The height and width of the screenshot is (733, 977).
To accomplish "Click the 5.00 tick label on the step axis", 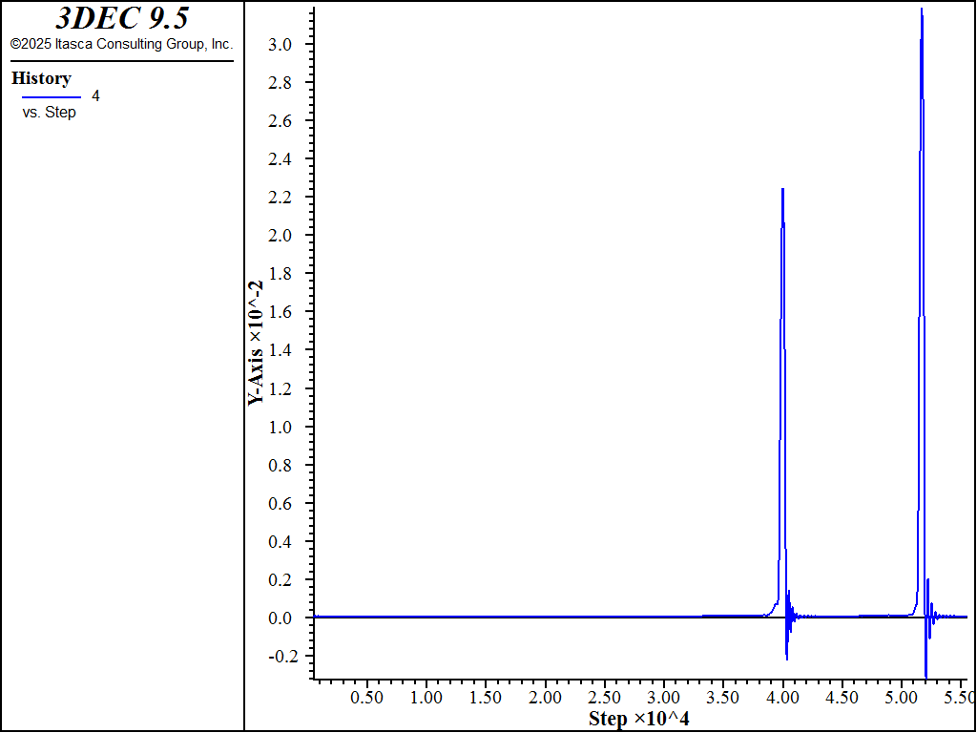I will click(903, 696).
